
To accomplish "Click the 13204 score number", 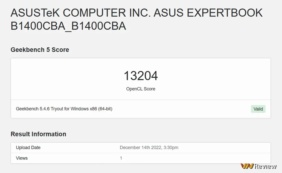I will pyautogui.click(x=140, y=76).
